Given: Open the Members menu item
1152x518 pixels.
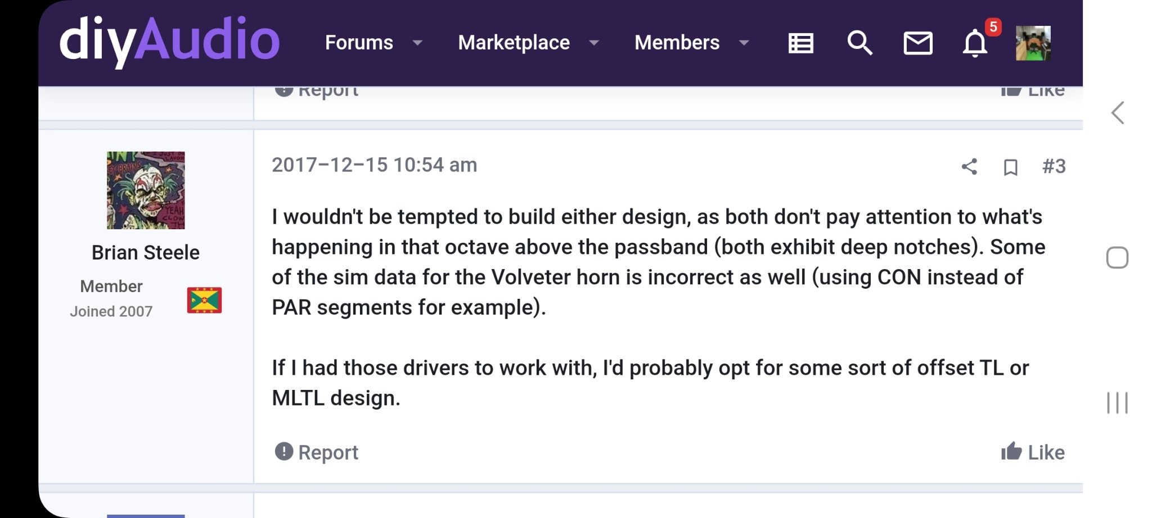Looking at the screenshot, I should (677, 43).
